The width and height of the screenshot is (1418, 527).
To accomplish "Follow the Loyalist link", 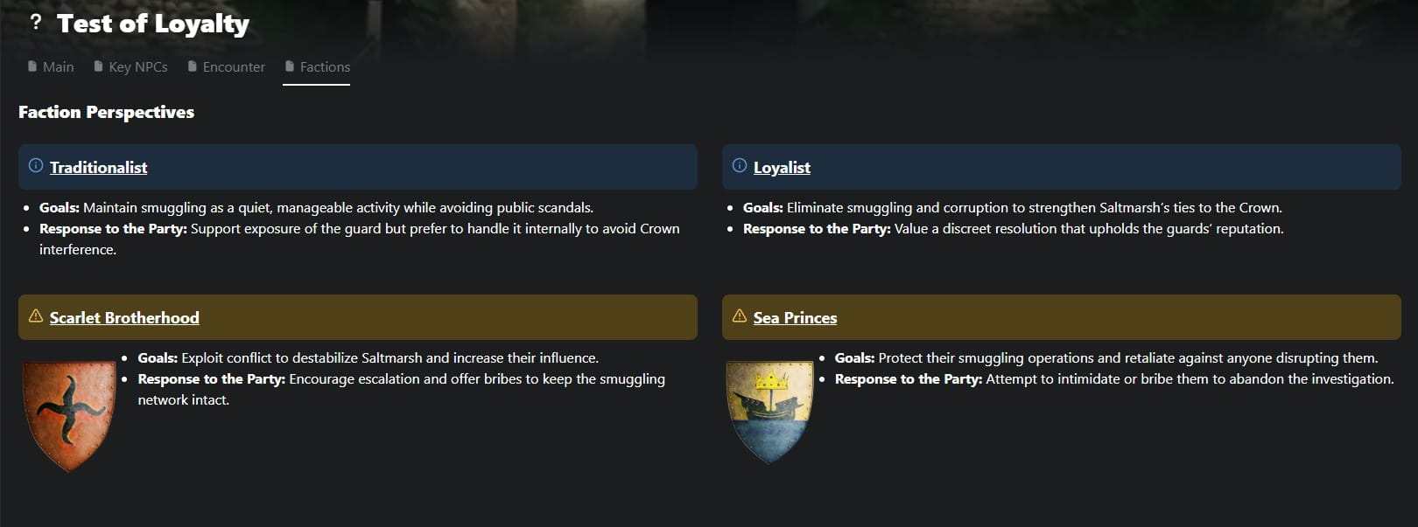I will [x=782, y=168].
